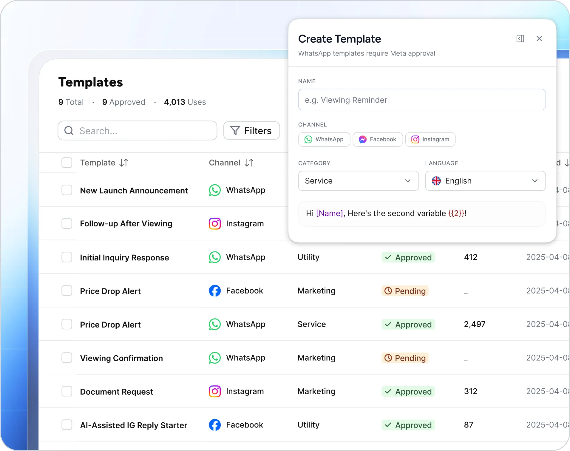The width and height of the screenshot is (570, 451).
Task: Click the clock icon on Viewing Confirmation's Pending badge
Action: point(388,358)
